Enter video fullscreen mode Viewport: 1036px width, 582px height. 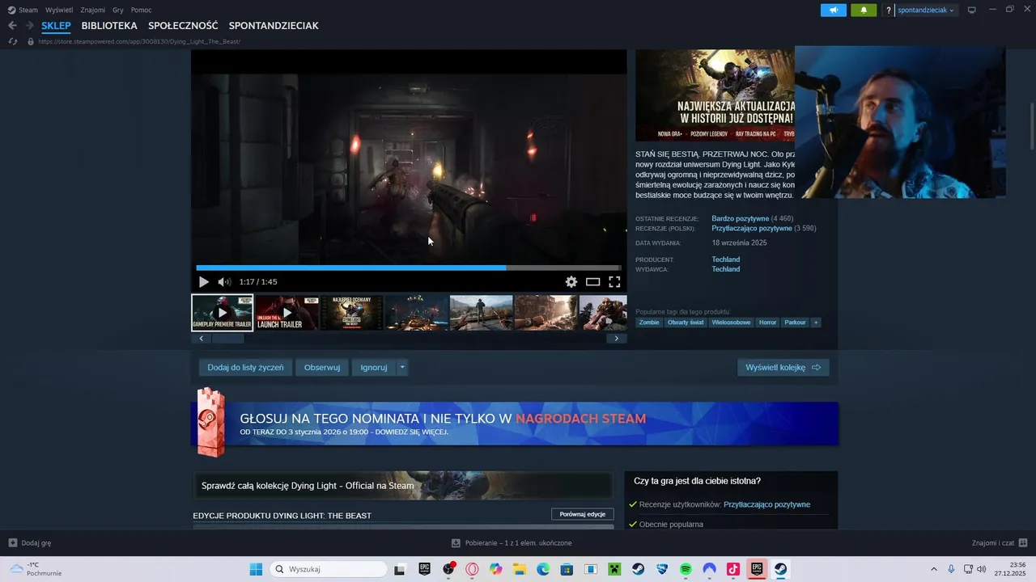pos(614,282)
